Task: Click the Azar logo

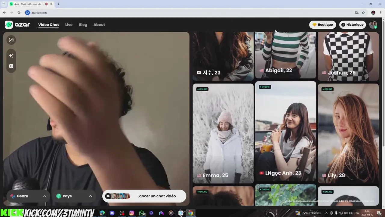Action: 18,25
